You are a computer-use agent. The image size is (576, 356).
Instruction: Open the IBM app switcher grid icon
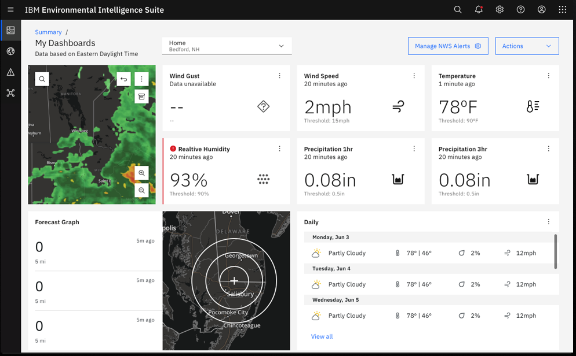click(562, 9)
